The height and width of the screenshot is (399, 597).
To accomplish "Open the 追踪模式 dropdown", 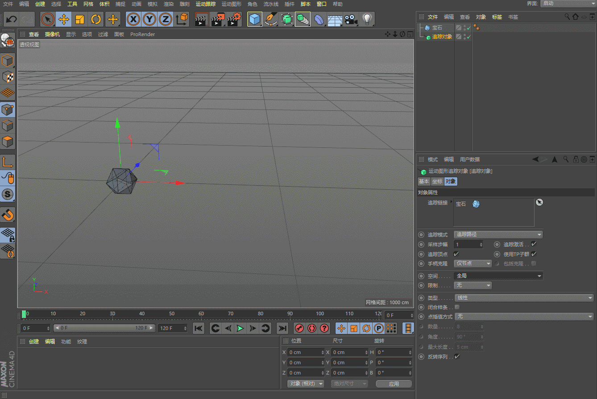I will [498, 235].
